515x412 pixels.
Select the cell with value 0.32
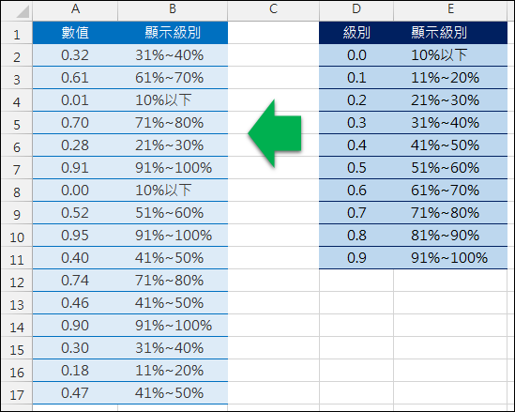point(75,55)
